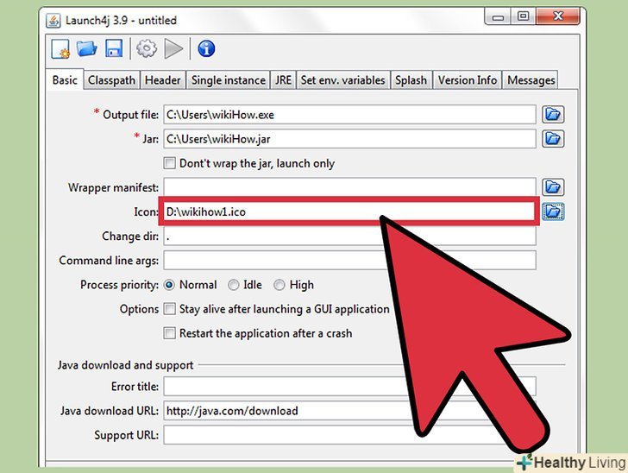Open the Version Info tab

point(468,80)
